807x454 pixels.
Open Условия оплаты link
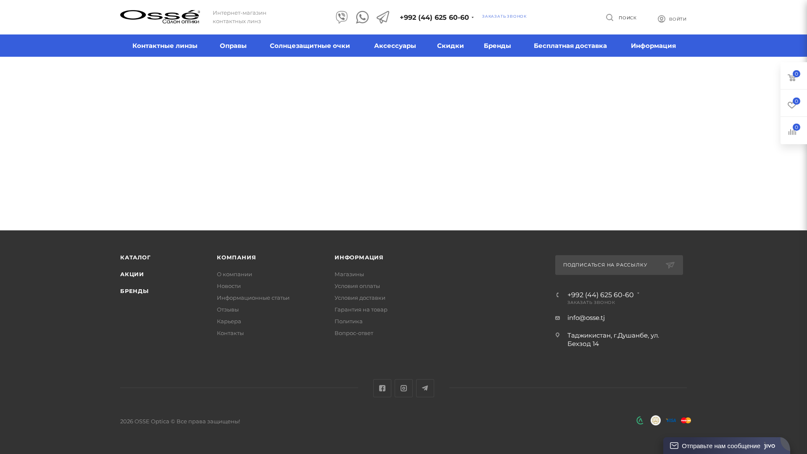coord(357,286)
